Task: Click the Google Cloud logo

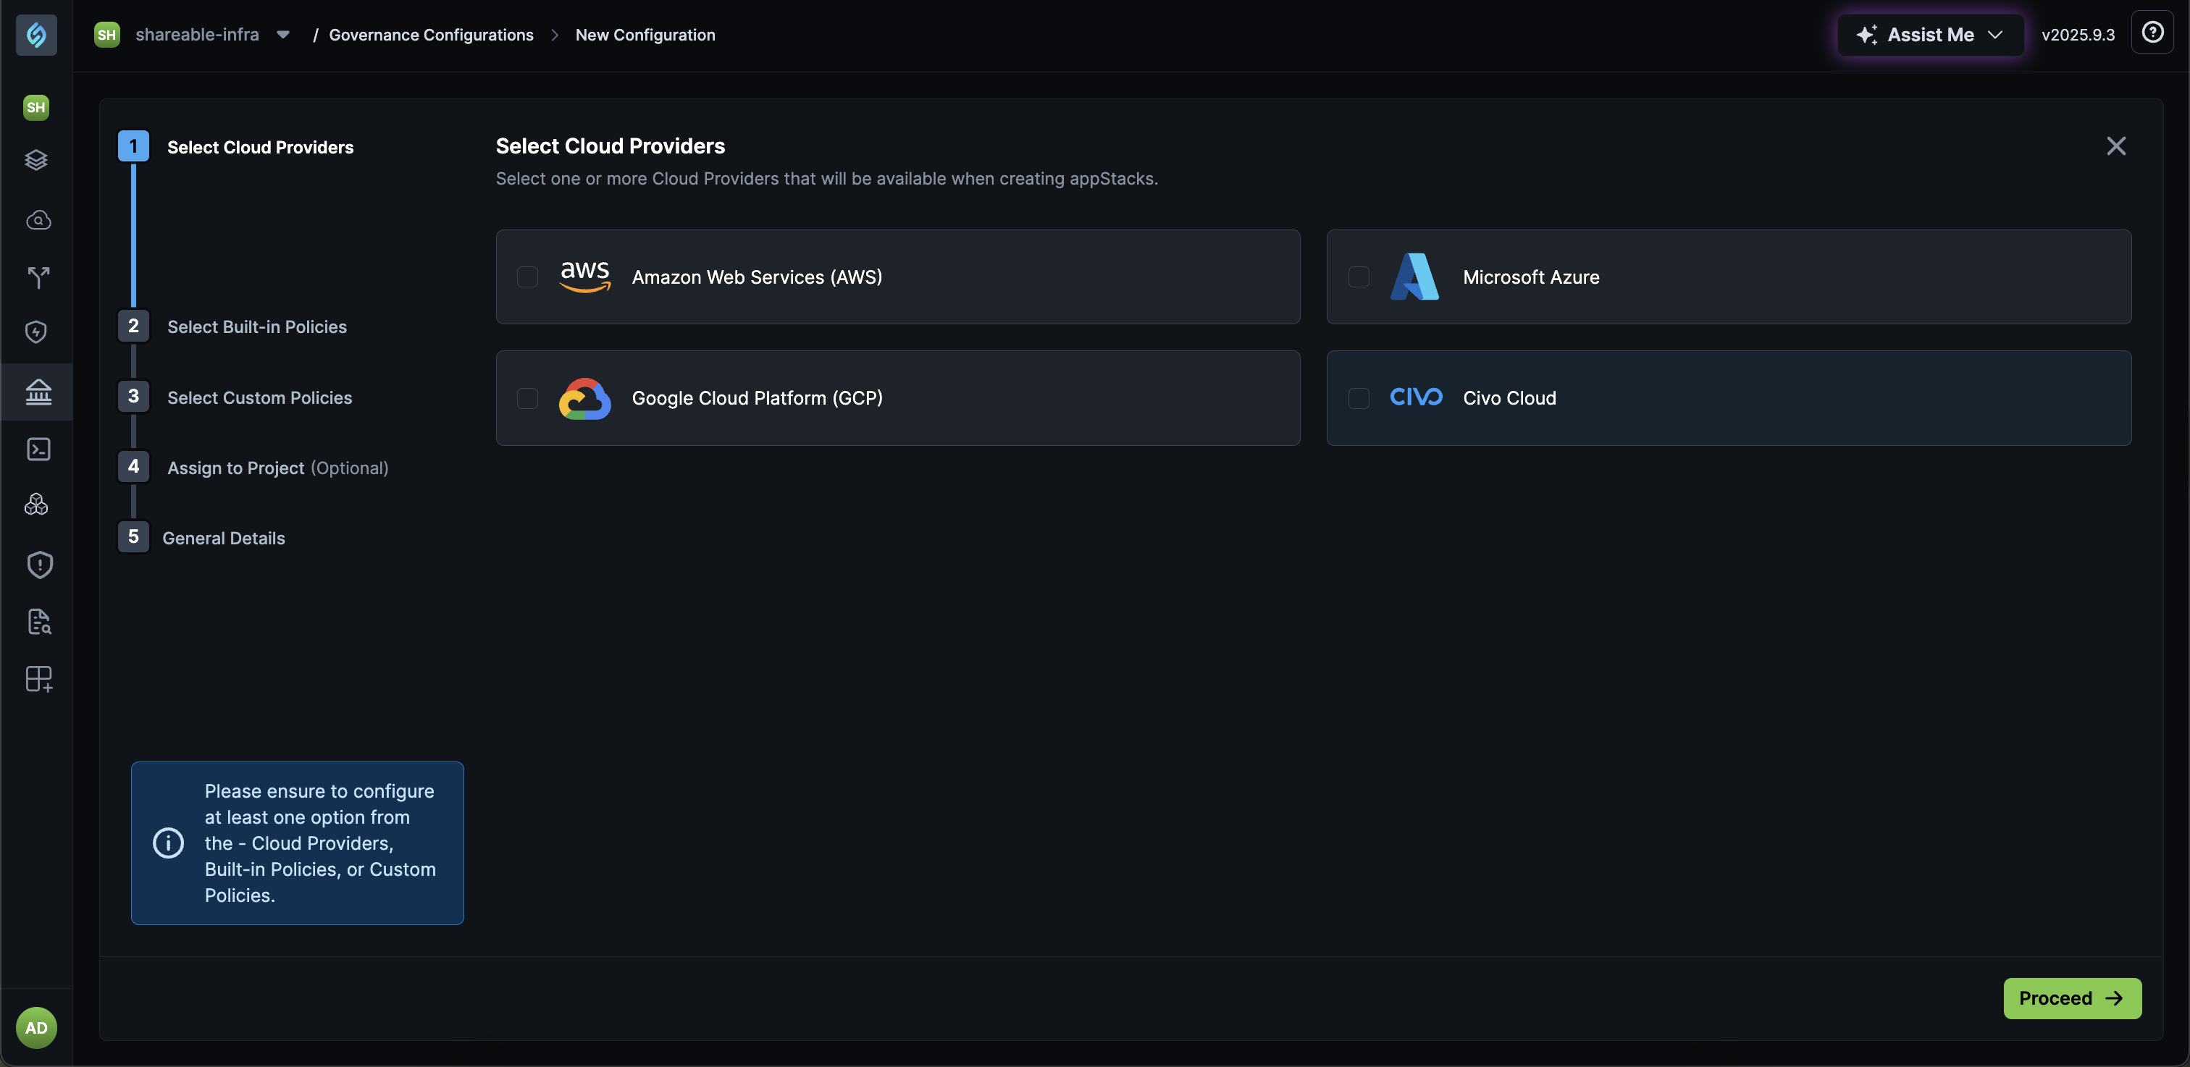Action: click(585, 398)
